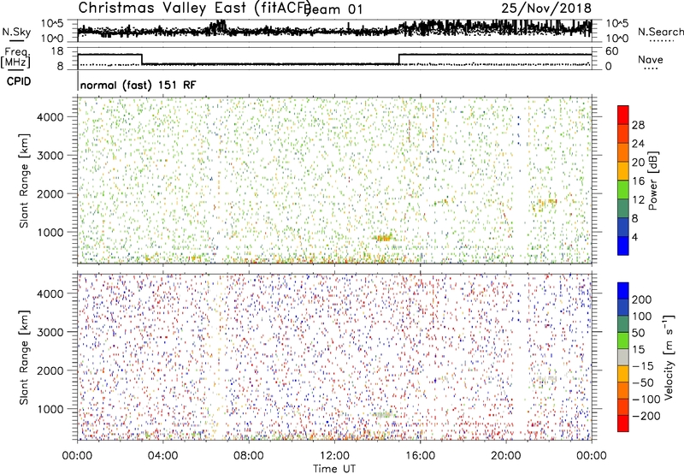Click the 'Velocity [m s-1]' colorbar title
Image resolution: width=684 pixels, height=474 pixels.
tap(669, 357)
